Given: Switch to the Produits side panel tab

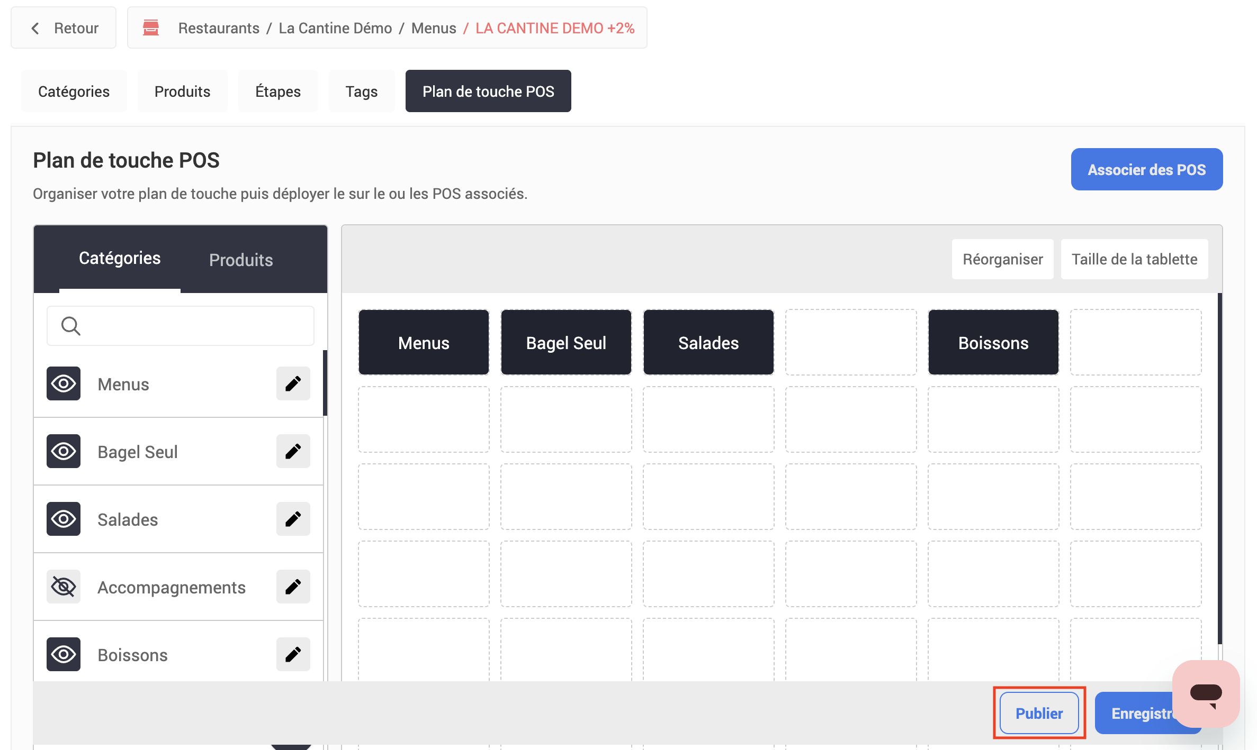Looking at the screenshot, I should tap(241, 260).
